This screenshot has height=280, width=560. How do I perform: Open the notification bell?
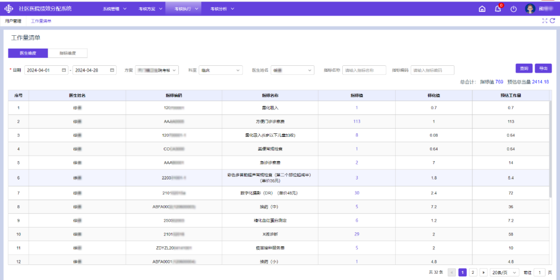click(x=498, y=9)
